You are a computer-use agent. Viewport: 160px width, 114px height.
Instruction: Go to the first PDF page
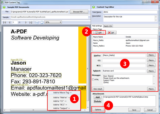(5, 22)
